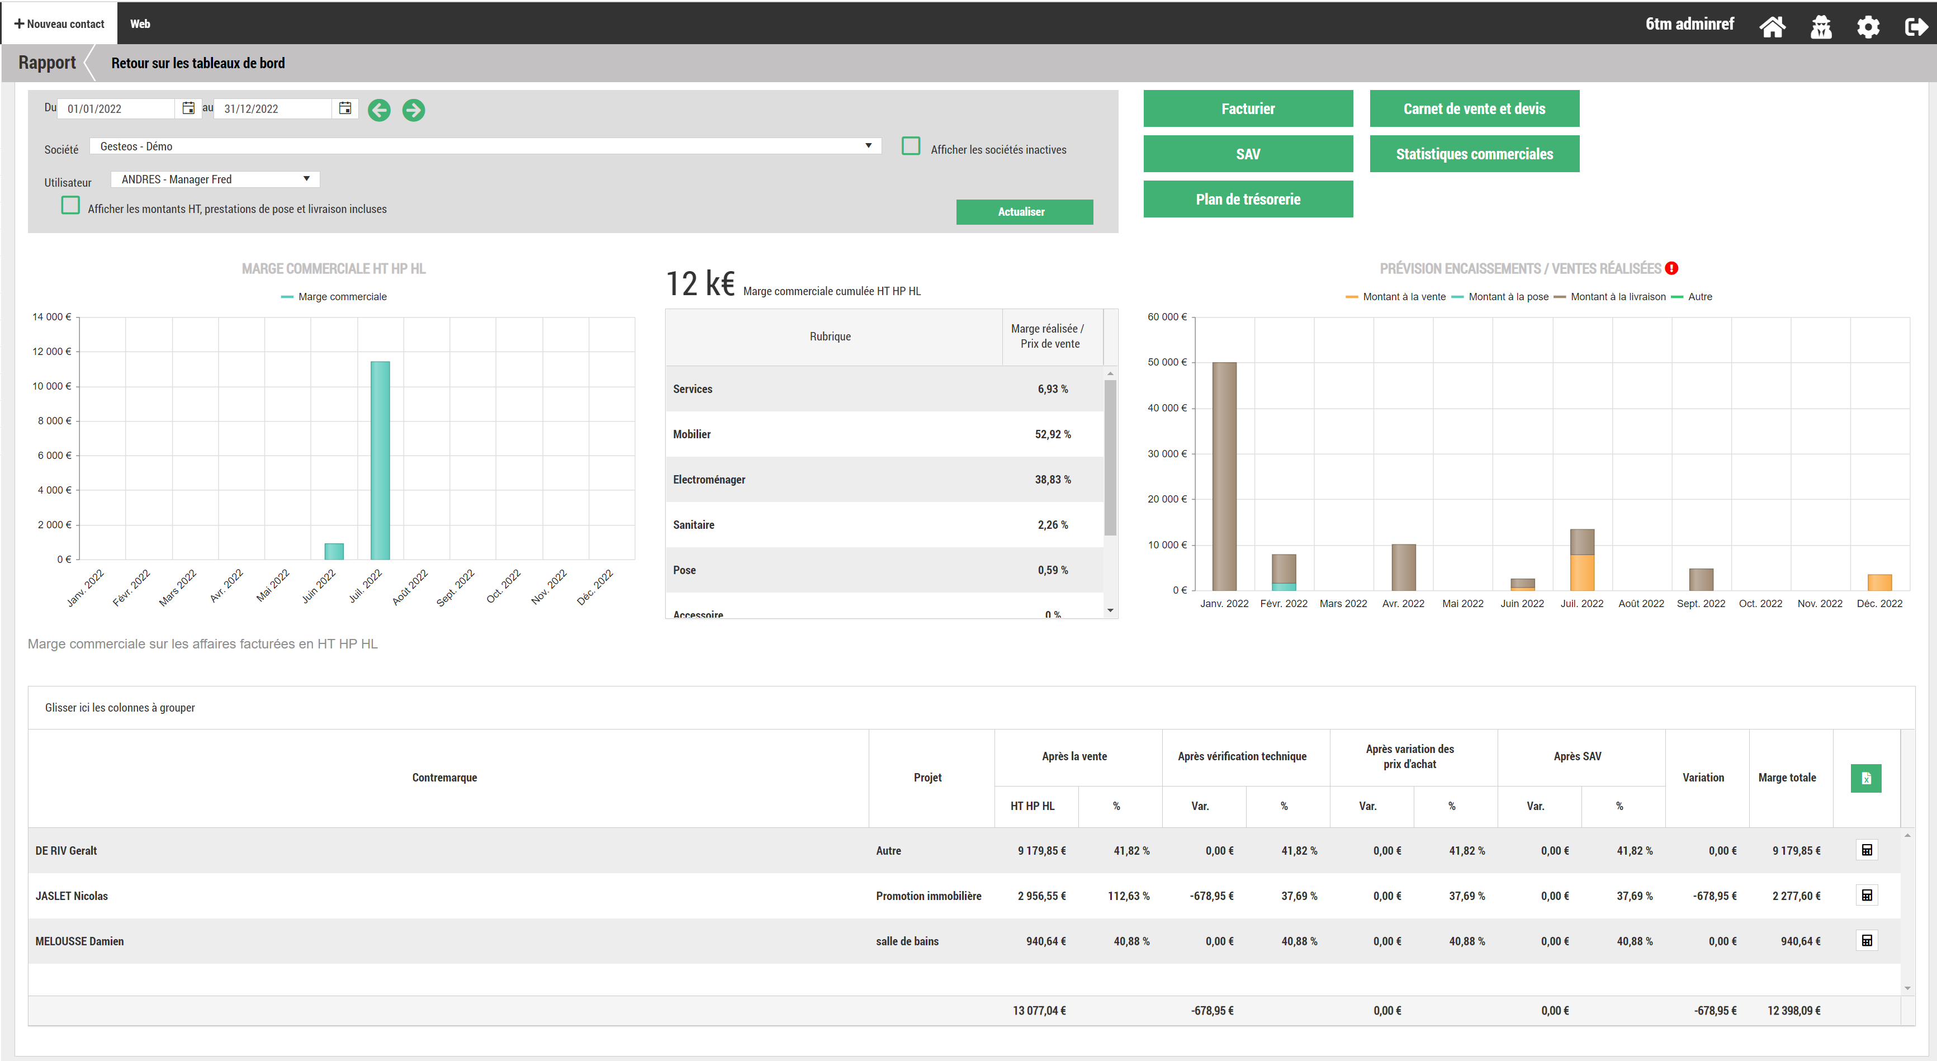Click the user impersonation spy icon
1937x1061 pixels.
[1821, 26]
